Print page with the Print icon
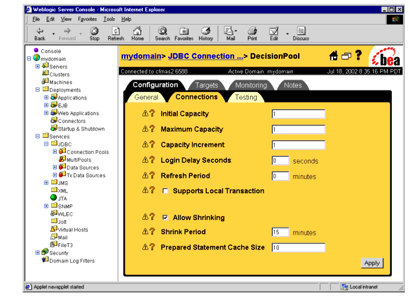410x304 pixels. [252, 34]
